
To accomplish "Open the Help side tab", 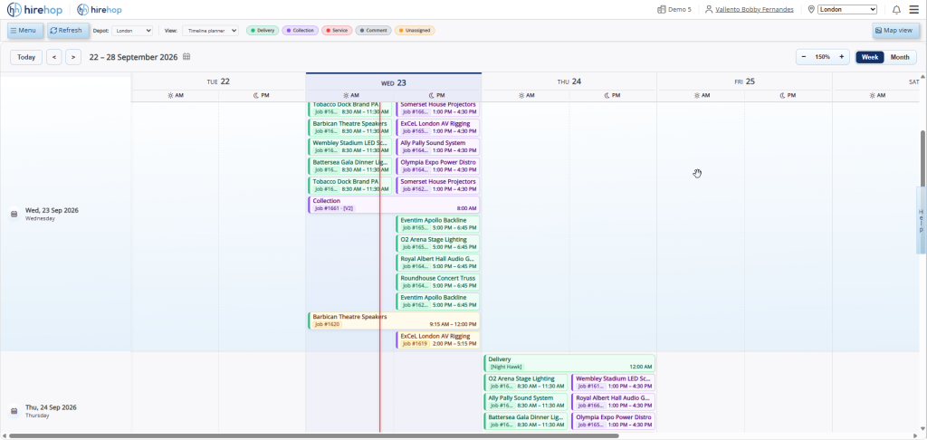I will click(921, 221).
